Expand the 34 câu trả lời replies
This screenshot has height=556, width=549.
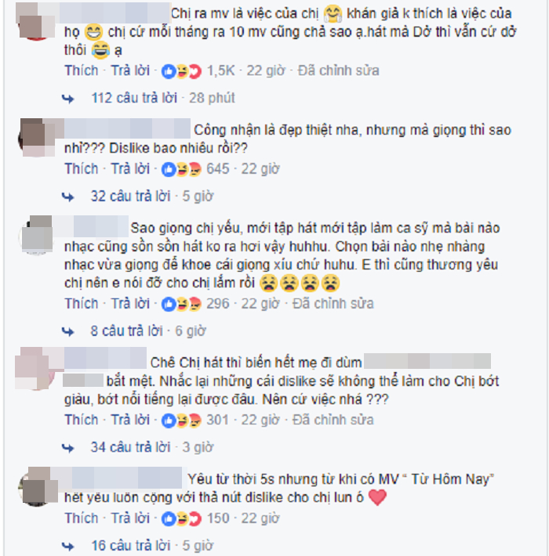pos(130,447)
